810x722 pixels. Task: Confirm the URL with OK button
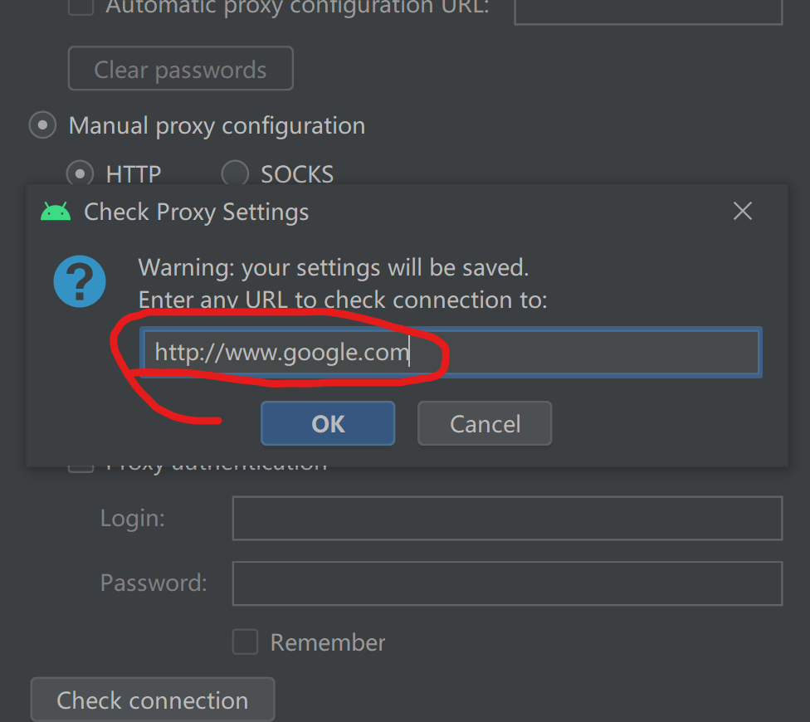328,423
